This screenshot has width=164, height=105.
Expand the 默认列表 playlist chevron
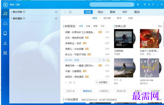tap(11, 12)
